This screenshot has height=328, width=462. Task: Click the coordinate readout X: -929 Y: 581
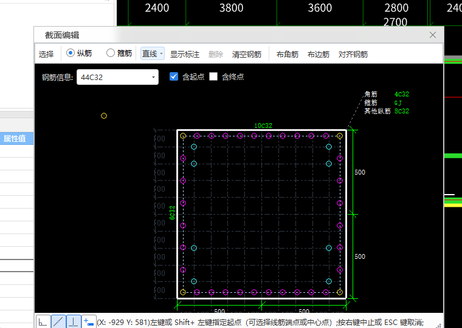(x=123, y=322)
